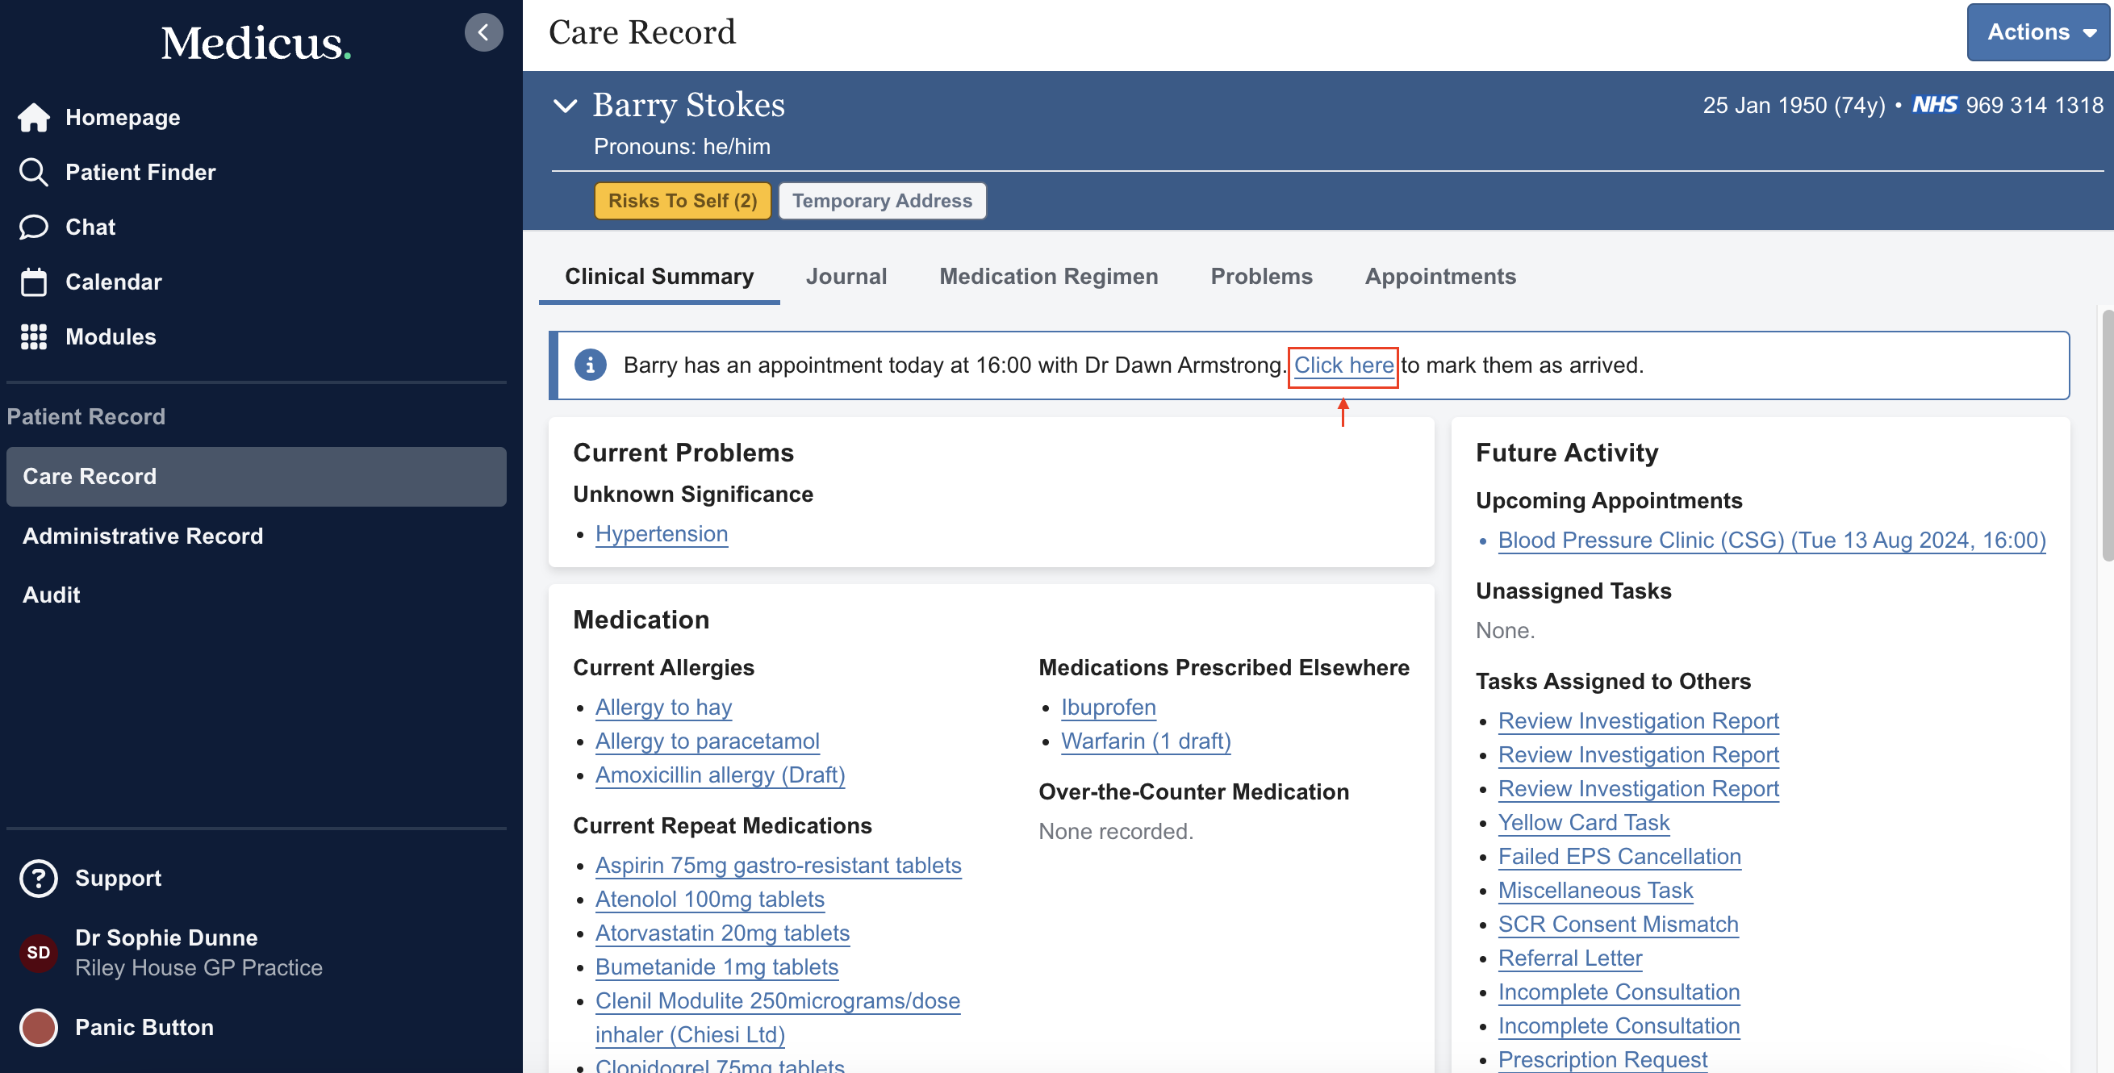Screen dimensions: 2114x1073
Task: Open Modules via the grid icon
Action: coord(34,336)
